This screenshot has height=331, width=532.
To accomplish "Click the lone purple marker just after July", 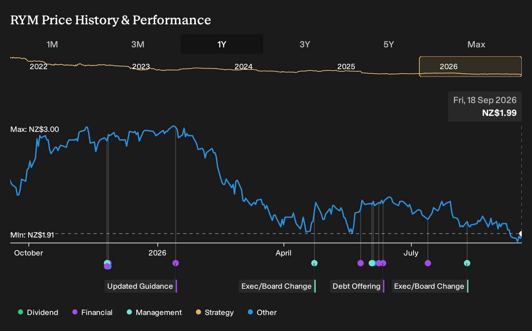I will [x=428, y=263].
